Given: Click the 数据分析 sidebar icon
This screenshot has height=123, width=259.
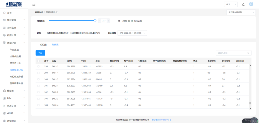Looking at the screenshot, I should pos(4,43).
